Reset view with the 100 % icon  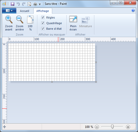(30, 20)
